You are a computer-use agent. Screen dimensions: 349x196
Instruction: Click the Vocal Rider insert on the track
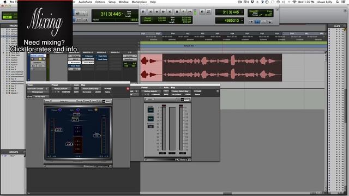[x=75, y=66]
